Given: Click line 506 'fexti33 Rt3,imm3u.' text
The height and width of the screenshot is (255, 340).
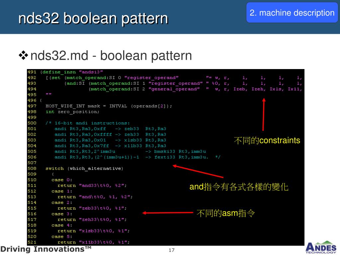Looking at the screenshot, I should tap(181, 157).
